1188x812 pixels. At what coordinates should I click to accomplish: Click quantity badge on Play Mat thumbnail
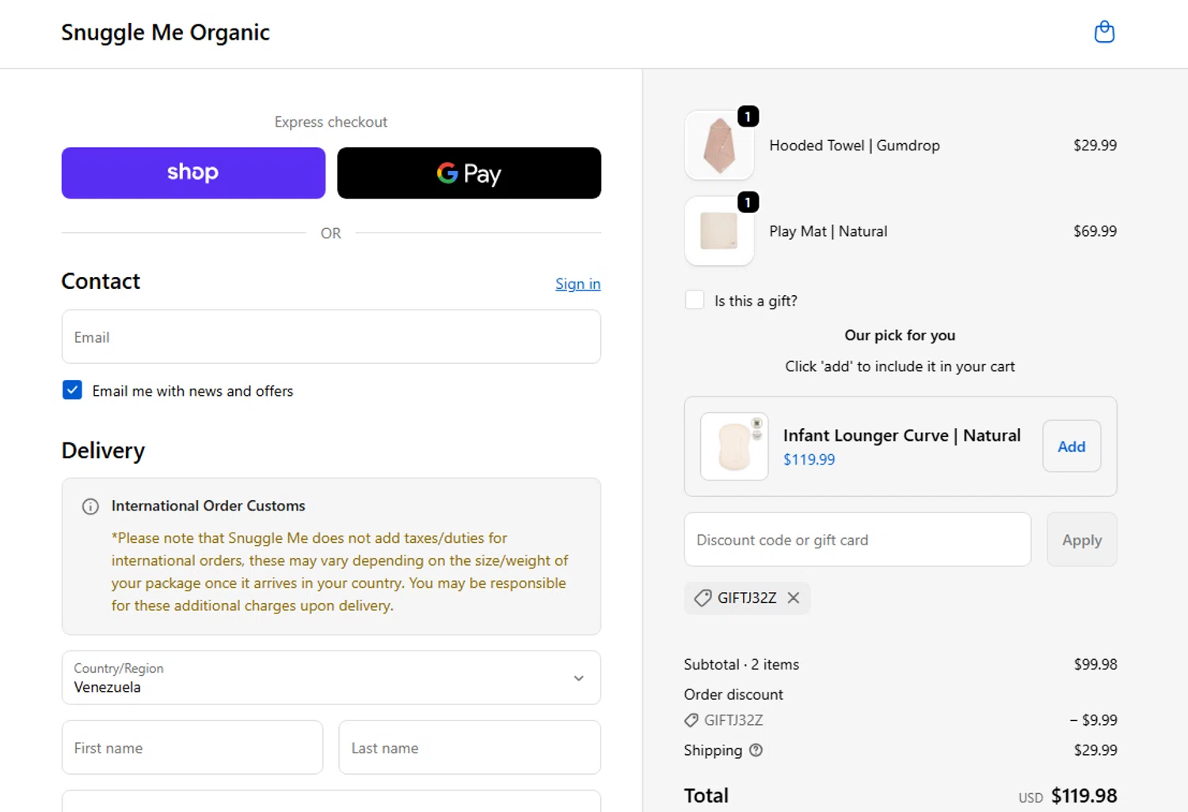point(748,203)
